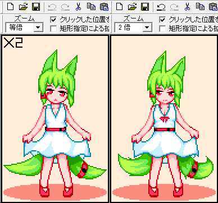Enable 矩形指定による拡 checkbox in left window
The height and width of the screenshot is (203, 218).
tap(53, 29)
